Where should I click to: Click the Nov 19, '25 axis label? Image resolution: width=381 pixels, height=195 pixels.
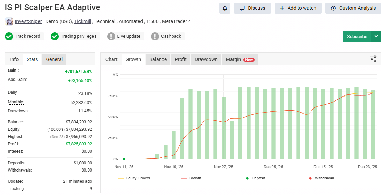click(174, 167)
